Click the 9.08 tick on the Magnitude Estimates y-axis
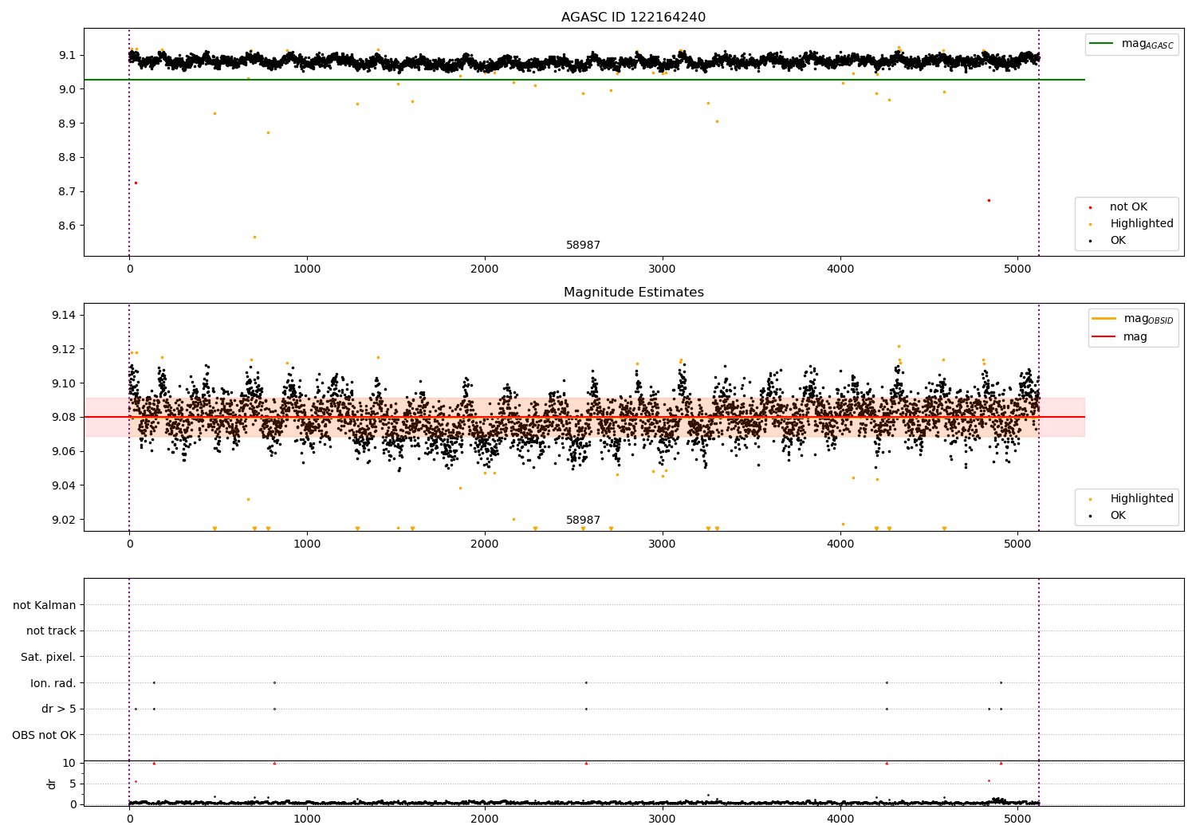 click(x=65, y=418)
